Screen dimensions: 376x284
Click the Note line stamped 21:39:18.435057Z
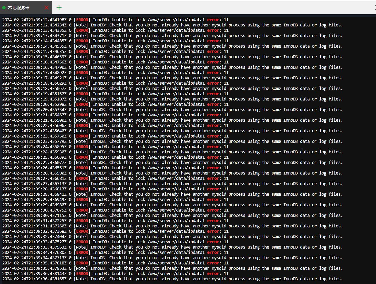point(172,88)
